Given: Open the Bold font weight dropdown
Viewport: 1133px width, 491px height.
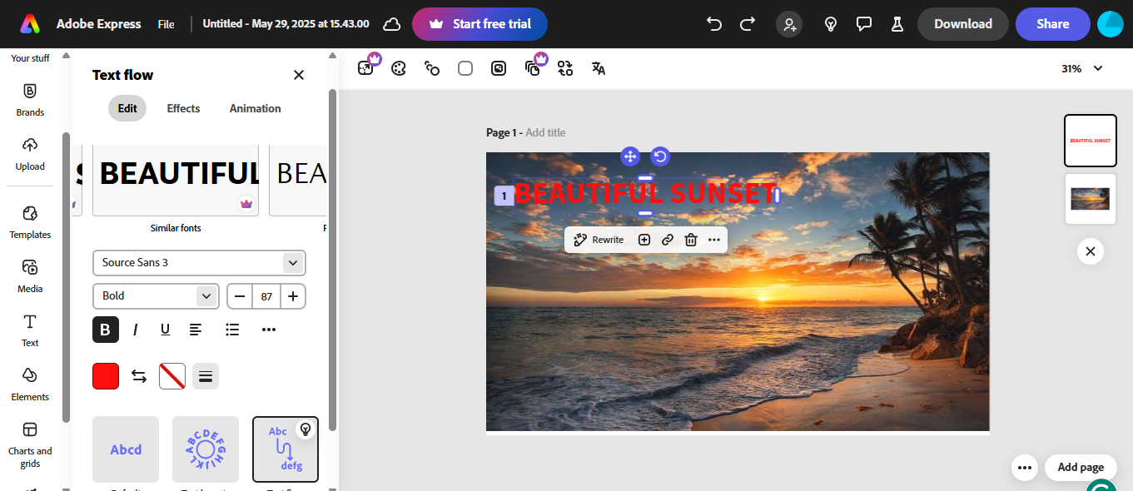Looking at the screenshot, I should 156,295.
